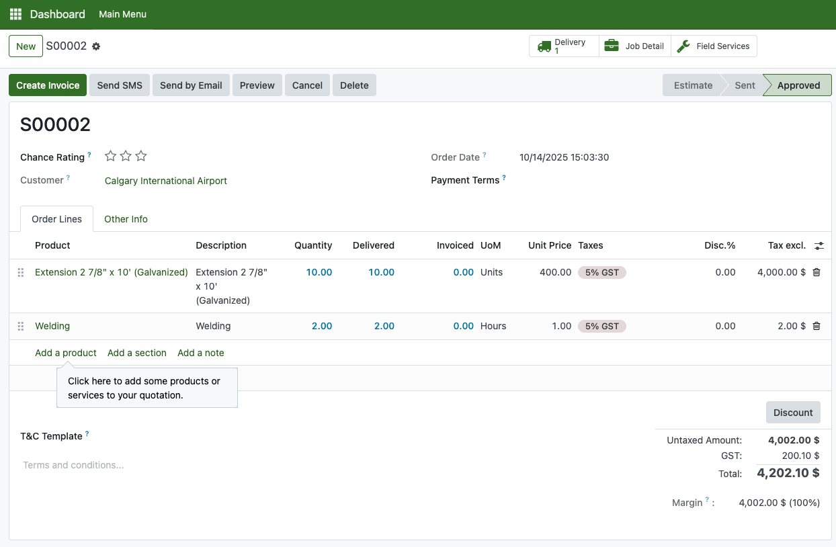This screenshot has height=547, width=836.
Task: Open Calgary International Airport customer link
Action: [x=166, y=181]
